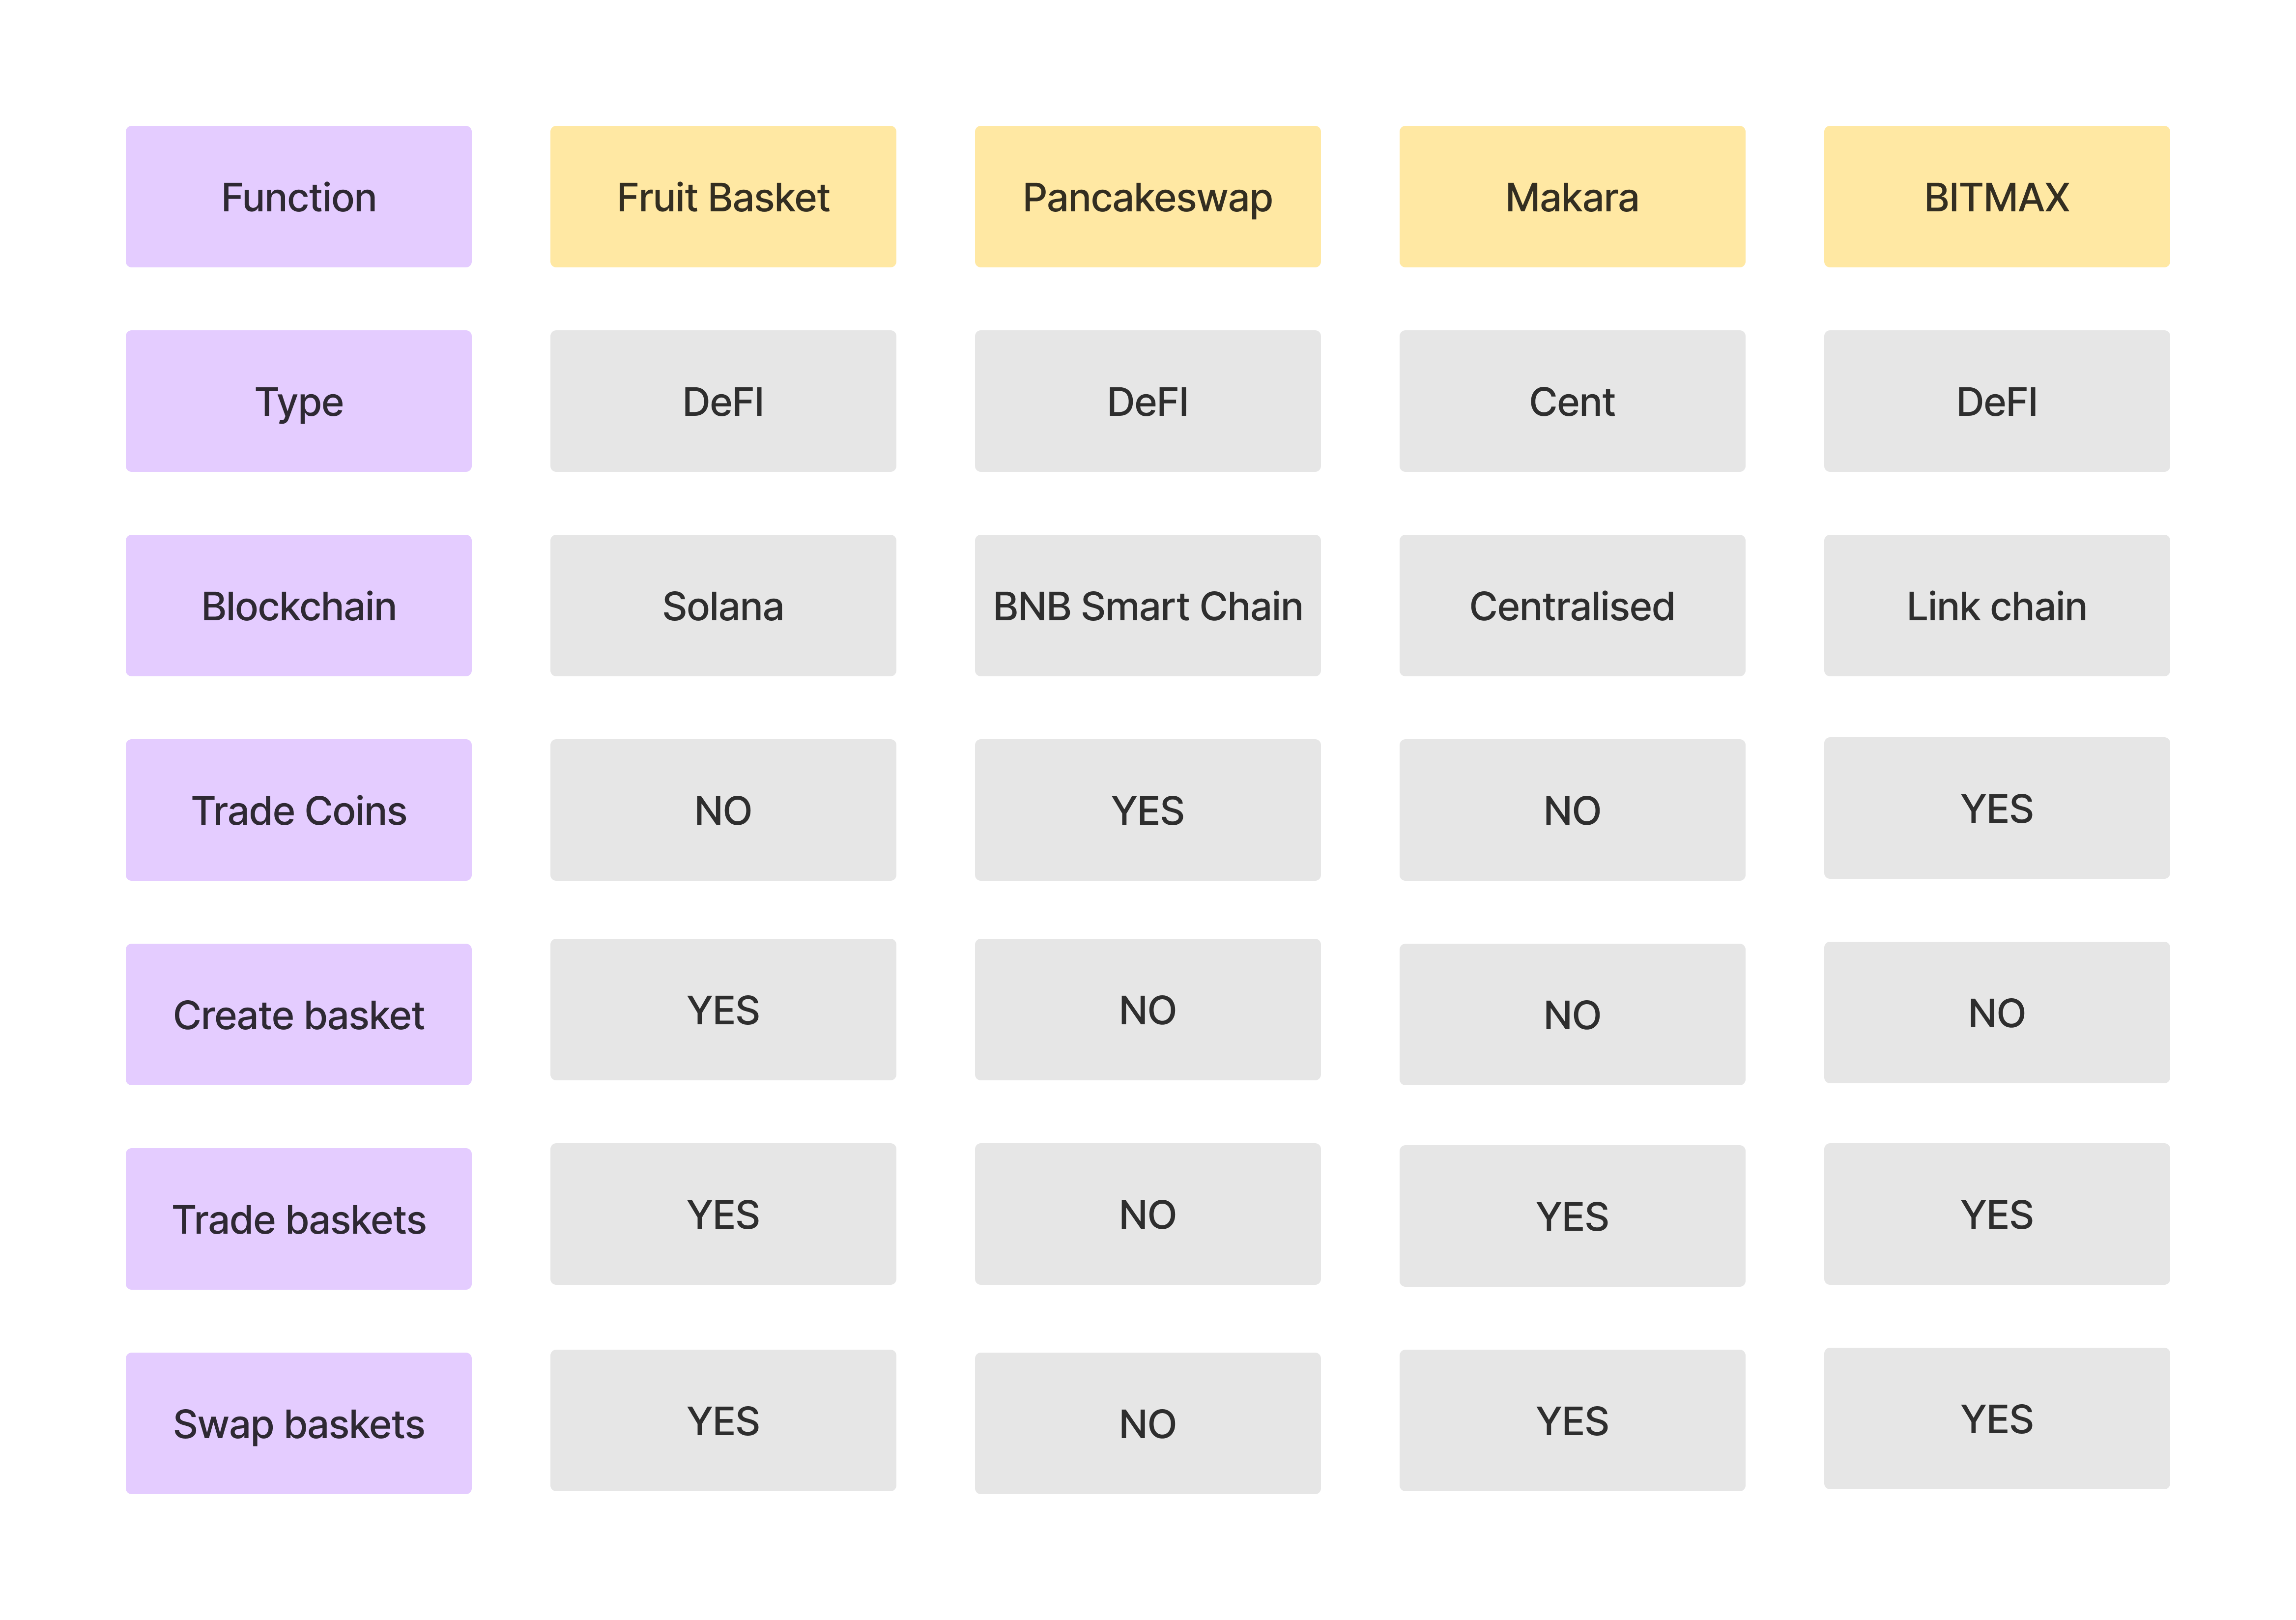Click Makara's Swap baskets YES cell
This screenshot has height=1620, width=2296.
(1572, 1420)
